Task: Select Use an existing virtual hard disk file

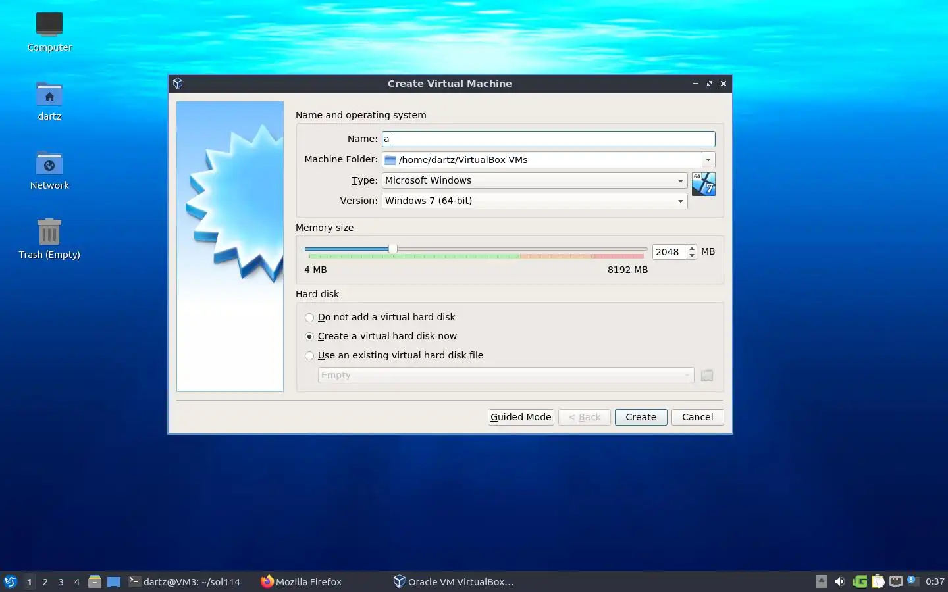Action: point(394,355)
